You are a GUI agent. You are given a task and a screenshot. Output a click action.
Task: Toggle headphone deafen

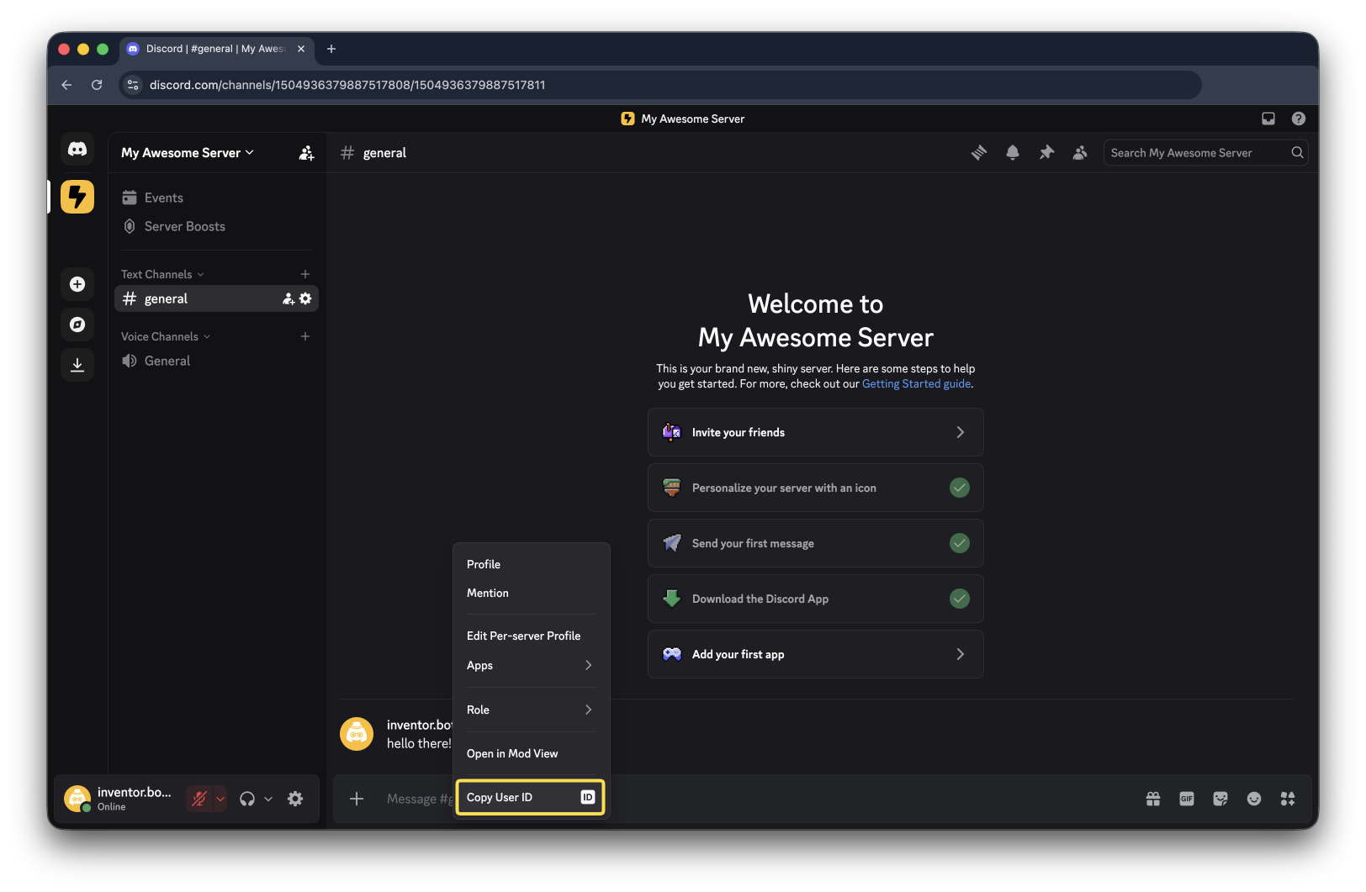[x=247, y=799]
